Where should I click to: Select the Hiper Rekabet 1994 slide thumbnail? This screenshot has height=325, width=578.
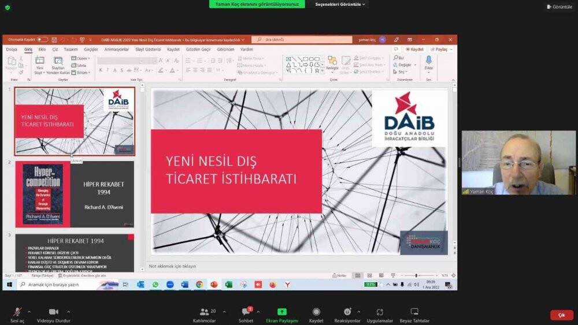(x=75, y=194)
